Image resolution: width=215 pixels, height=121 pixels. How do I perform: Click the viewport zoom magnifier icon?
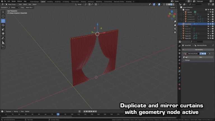point(175,22)
